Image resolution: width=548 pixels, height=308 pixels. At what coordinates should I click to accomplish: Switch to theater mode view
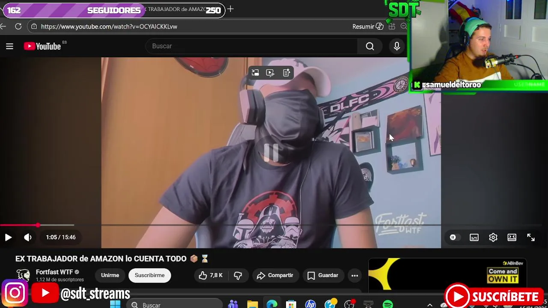coord(512,237)
